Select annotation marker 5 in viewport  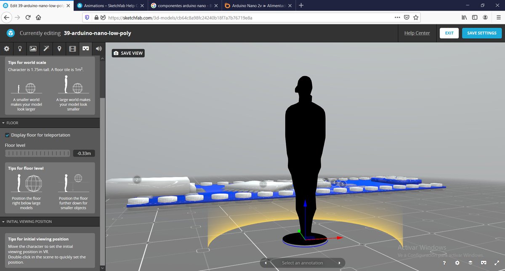click(x=343, y=184)
